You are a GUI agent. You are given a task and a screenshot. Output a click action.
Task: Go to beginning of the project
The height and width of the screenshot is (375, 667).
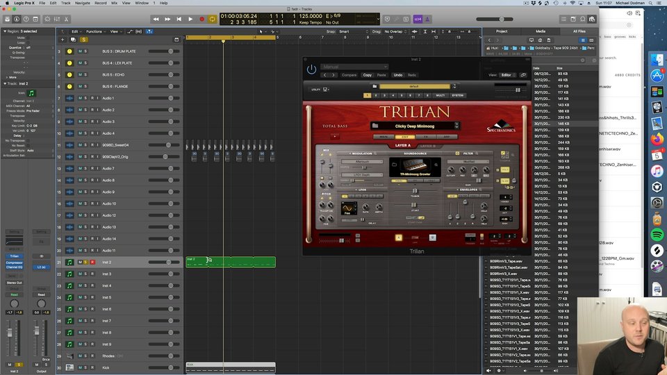click(179, 19)
